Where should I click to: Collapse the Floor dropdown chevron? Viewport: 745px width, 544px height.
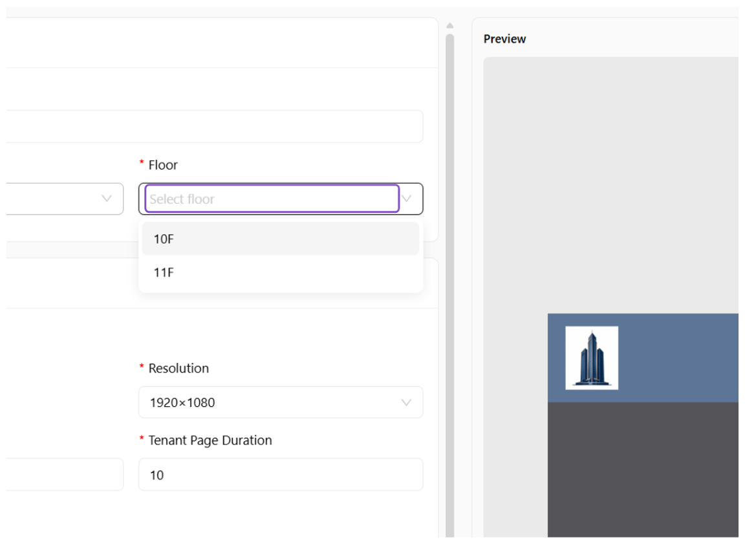406,199
